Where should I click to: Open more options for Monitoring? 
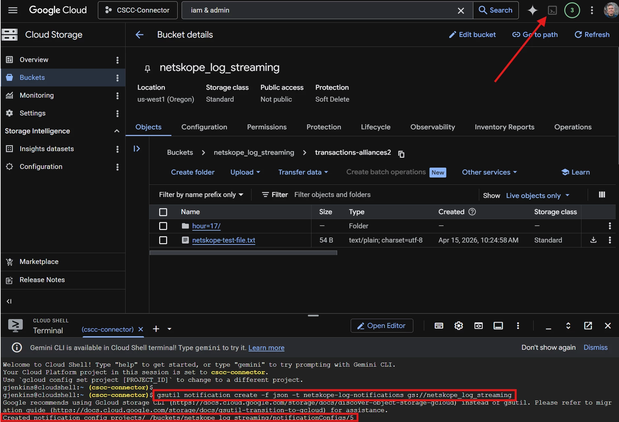[117, 96]
